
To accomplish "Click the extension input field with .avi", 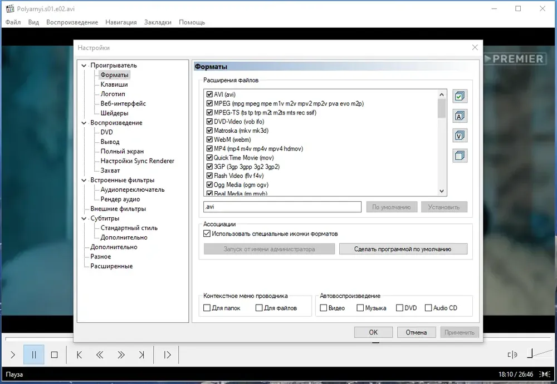I will point(282,207).
